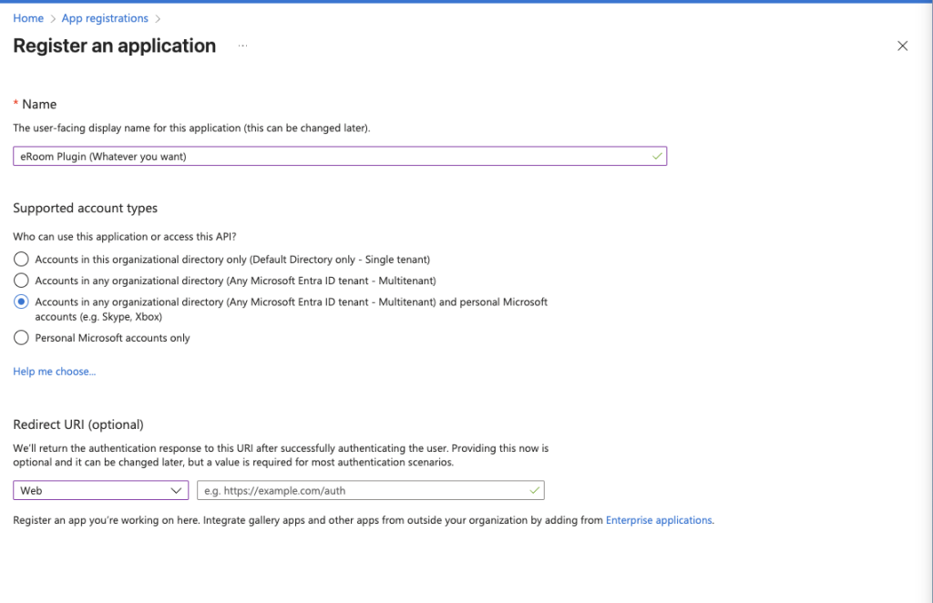
Task: Follow the Enterprise applications link
Action: coord(659,520)
